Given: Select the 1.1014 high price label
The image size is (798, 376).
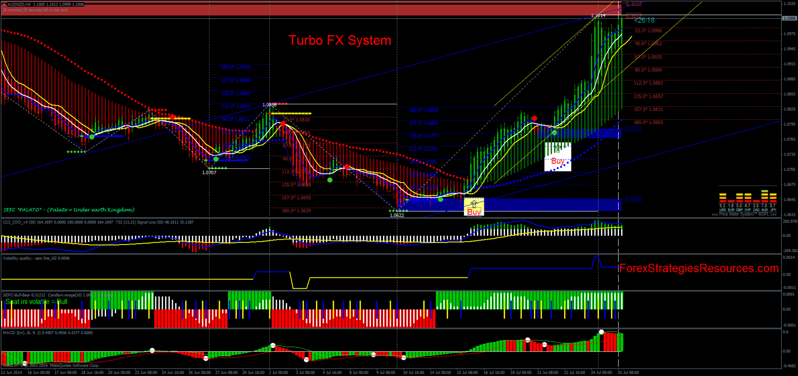Looking at the screenshot, I should [598, 16].
